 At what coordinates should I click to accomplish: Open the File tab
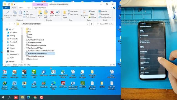(6, 8)
